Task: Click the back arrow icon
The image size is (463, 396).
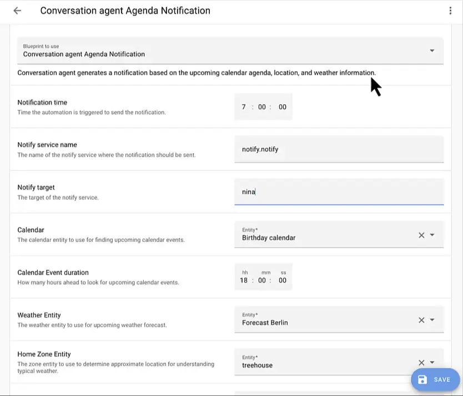Action: pos(17,11)
